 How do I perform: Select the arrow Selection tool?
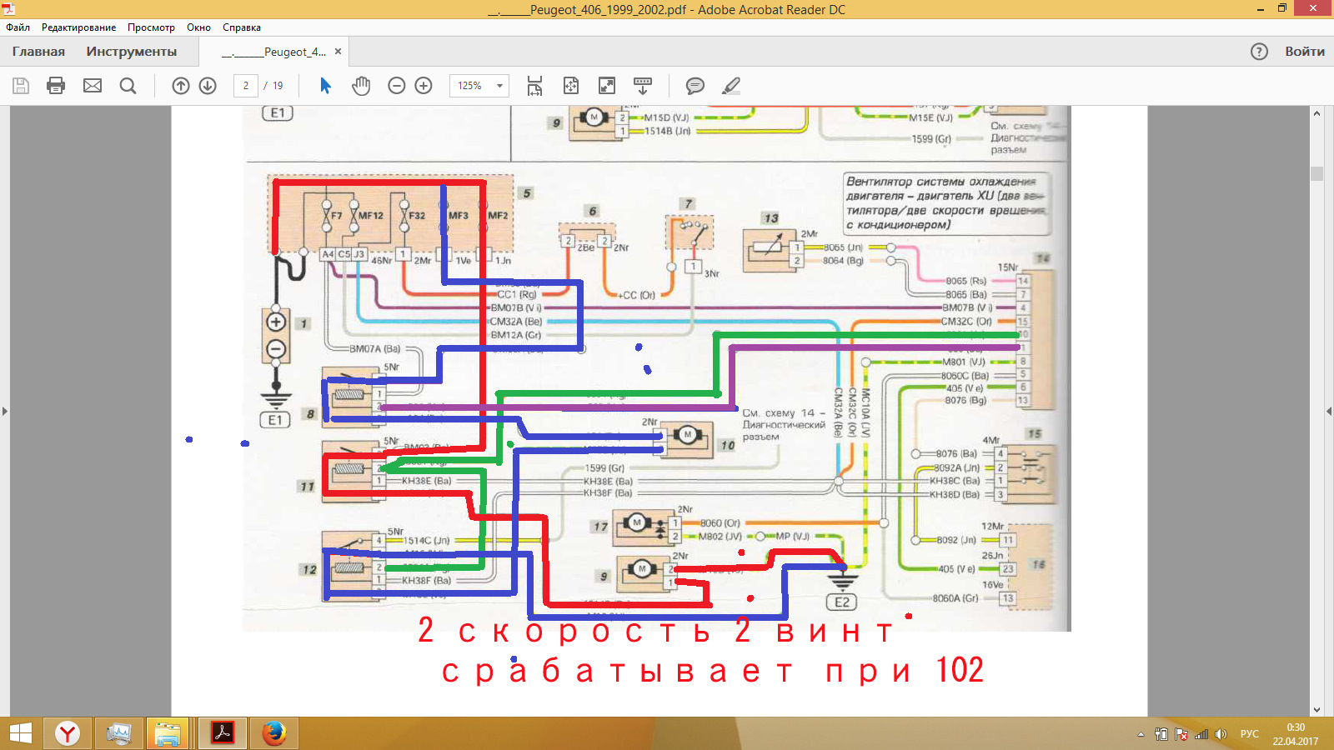point(325,86)
